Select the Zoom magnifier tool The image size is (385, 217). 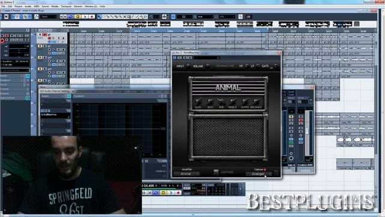(x=120, y=17)
